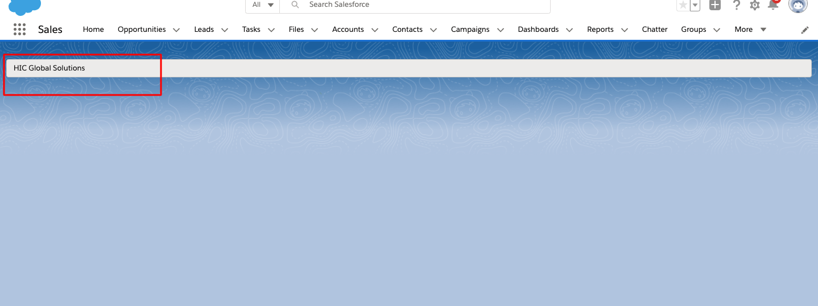Open the Help question mark icon
The height and width of the screenshot is (306, 818).
point(737,5)
